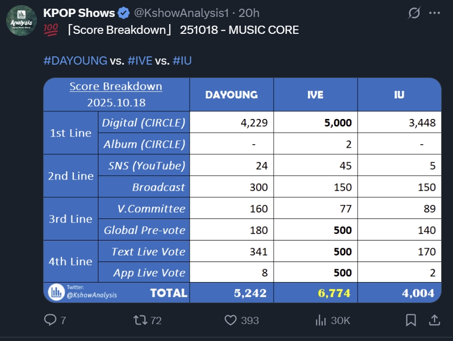Image resolution: width=453 pixels, height=341 pixels.
Task: Open the three-dot more options menu
Action: [434, 13]
